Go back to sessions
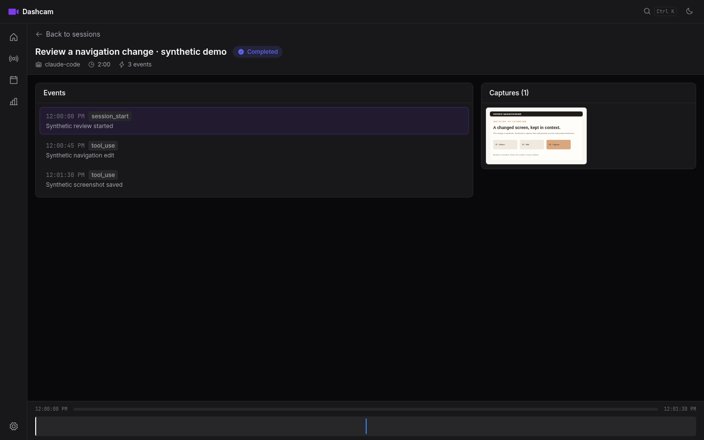 [68, 34]
